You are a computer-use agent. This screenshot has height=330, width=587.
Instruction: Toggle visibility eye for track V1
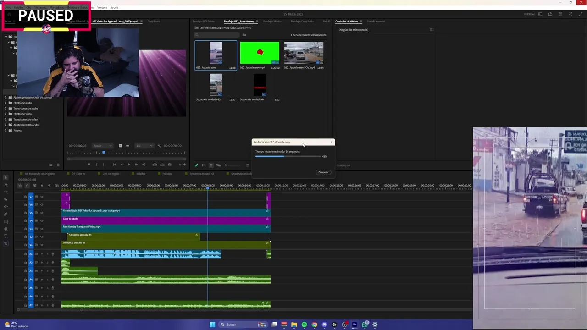click(x=42, y=245)
